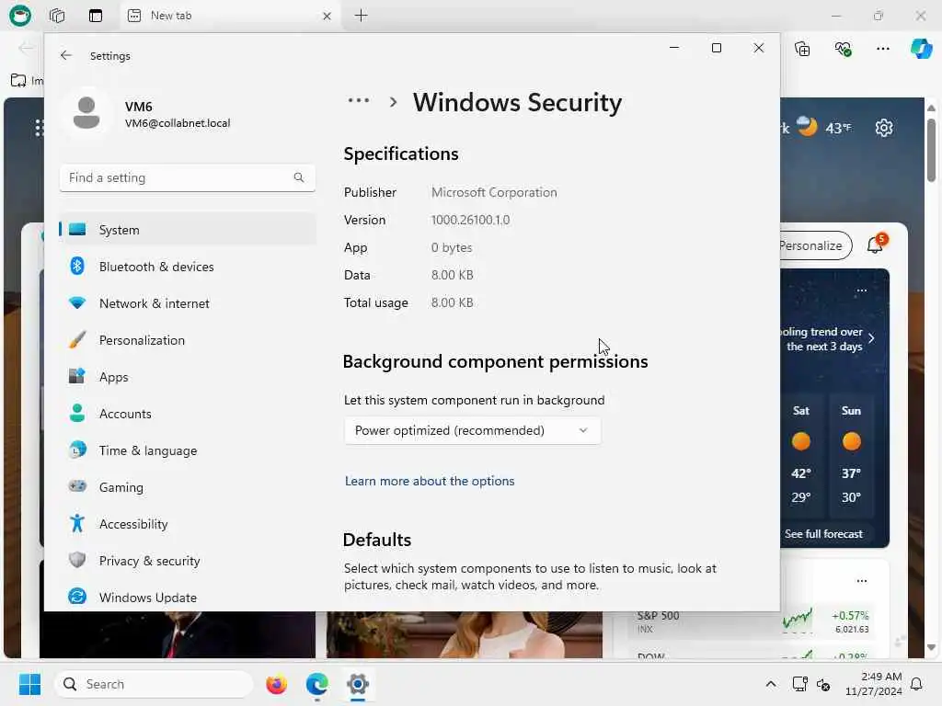Image resolution: width=942 pixels, height=706 pixels.
Task: Open the Copilot icon in Edge
Action: (x=922, y=49)
